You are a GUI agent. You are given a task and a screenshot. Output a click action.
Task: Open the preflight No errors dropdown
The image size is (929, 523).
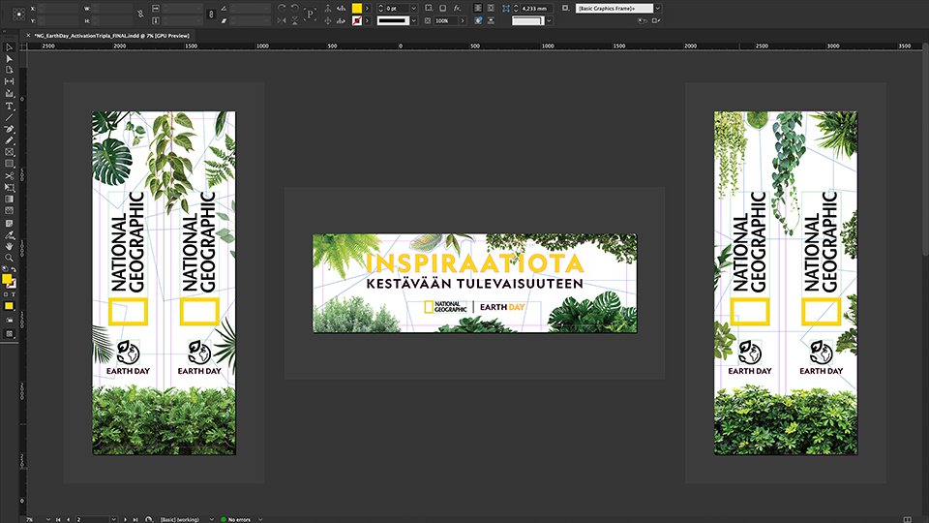click(260, 519)
